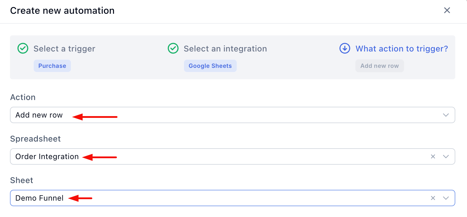Go to the Select an integration step
Image resolution: width=467 pixels, height=217 pixels.
[225, 49]
